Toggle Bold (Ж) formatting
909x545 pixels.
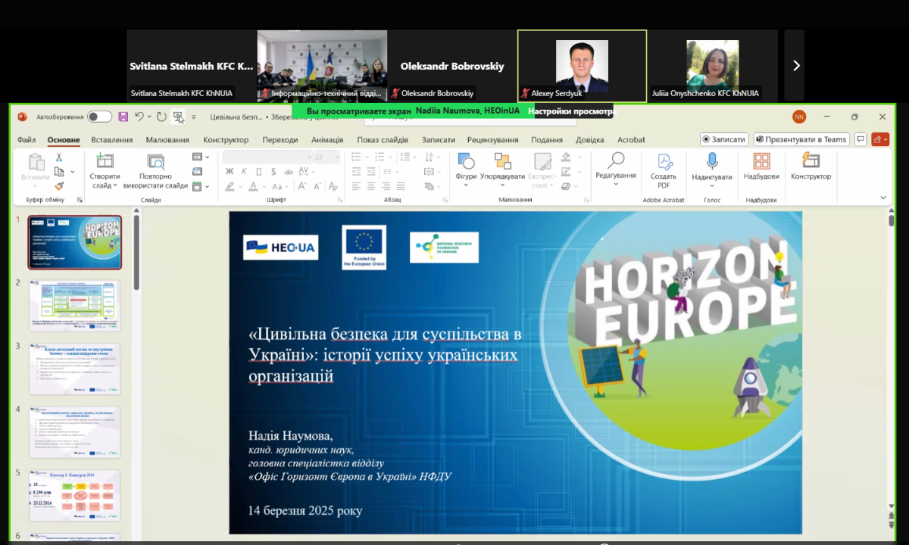coord(230,172)
